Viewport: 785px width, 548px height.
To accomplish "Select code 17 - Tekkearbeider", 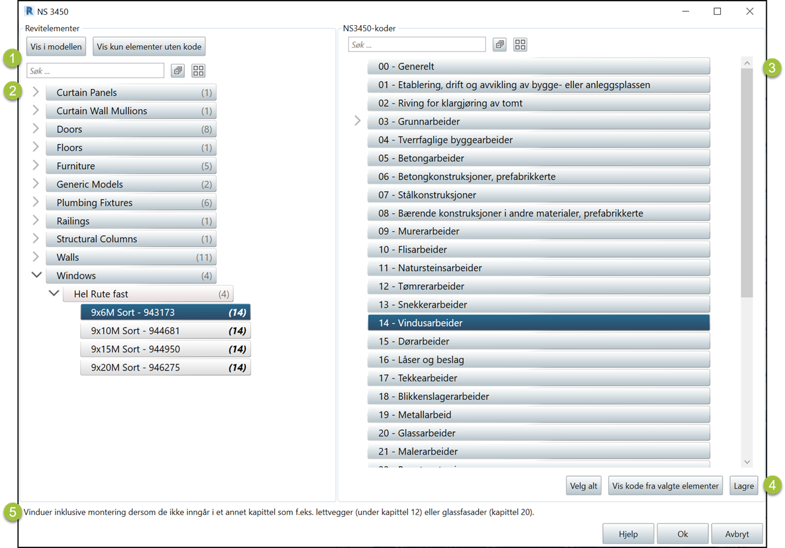I will (x=538, y=378).
